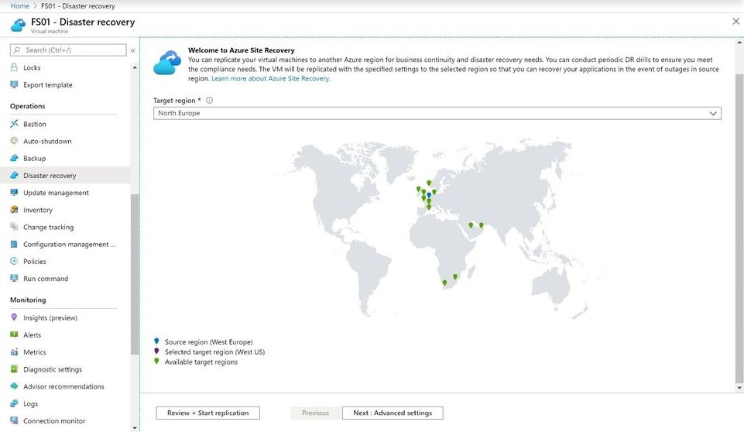The height and width of the screenshot is (432, 744).
Task: Click the sidebar vertical scrollbar thumb
Action: [x=135, y=274]
